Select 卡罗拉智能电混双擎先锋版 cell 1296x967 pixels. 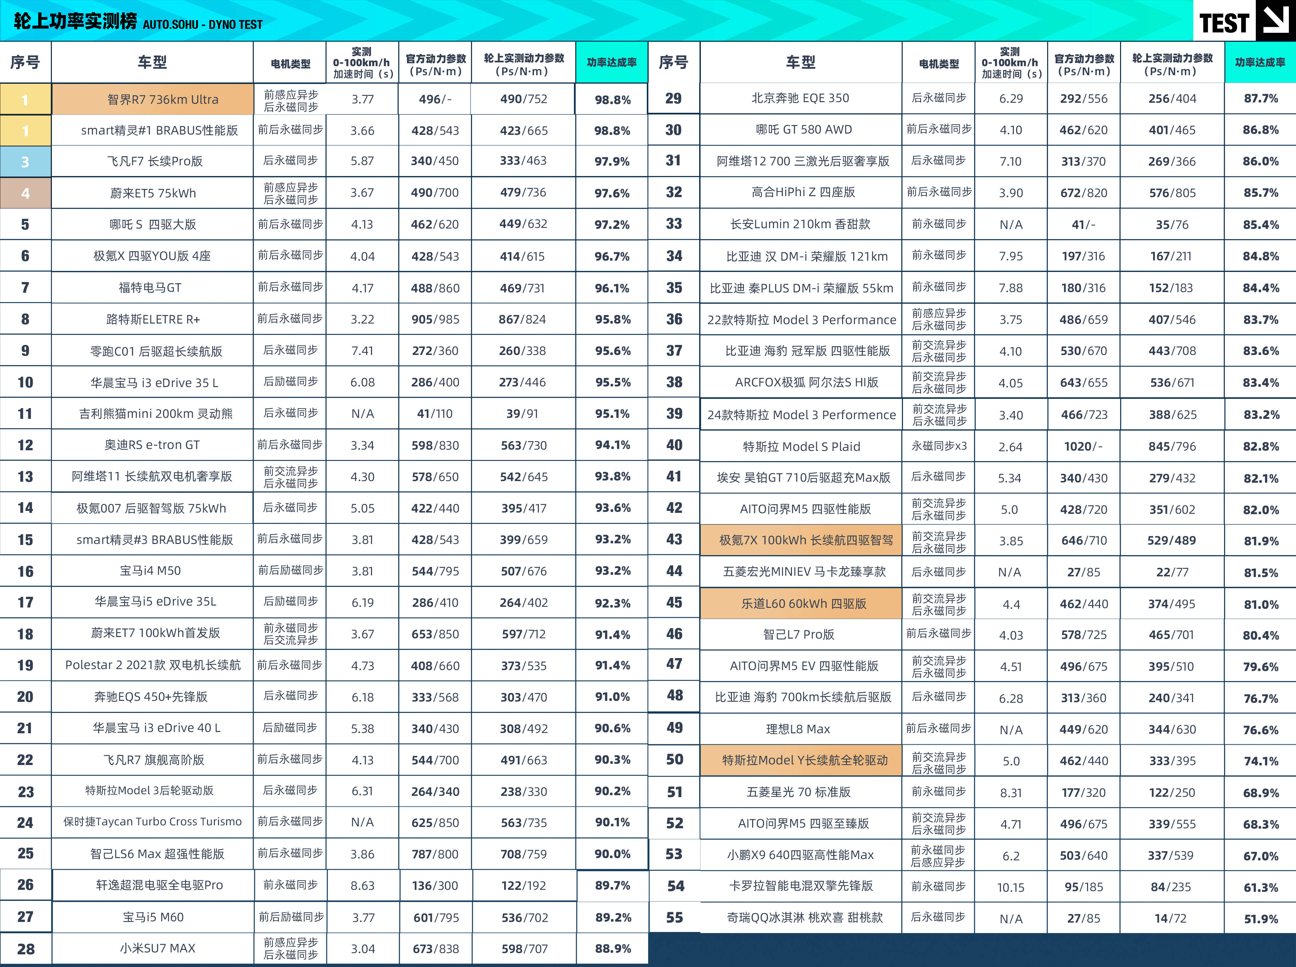(801, 886)
